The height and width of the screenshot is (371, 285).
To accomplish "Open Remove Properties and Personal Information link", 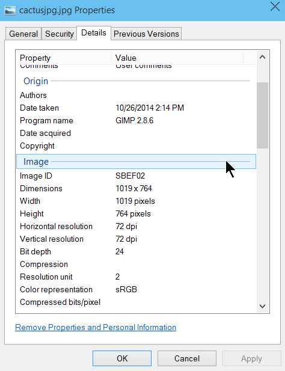I will pyautogui.click(x=96, y=327).
